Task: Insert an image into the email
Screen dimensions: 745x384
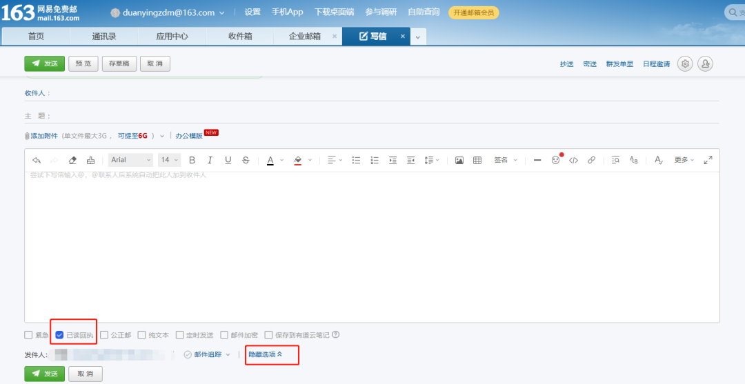Action: tap(459, 160)
